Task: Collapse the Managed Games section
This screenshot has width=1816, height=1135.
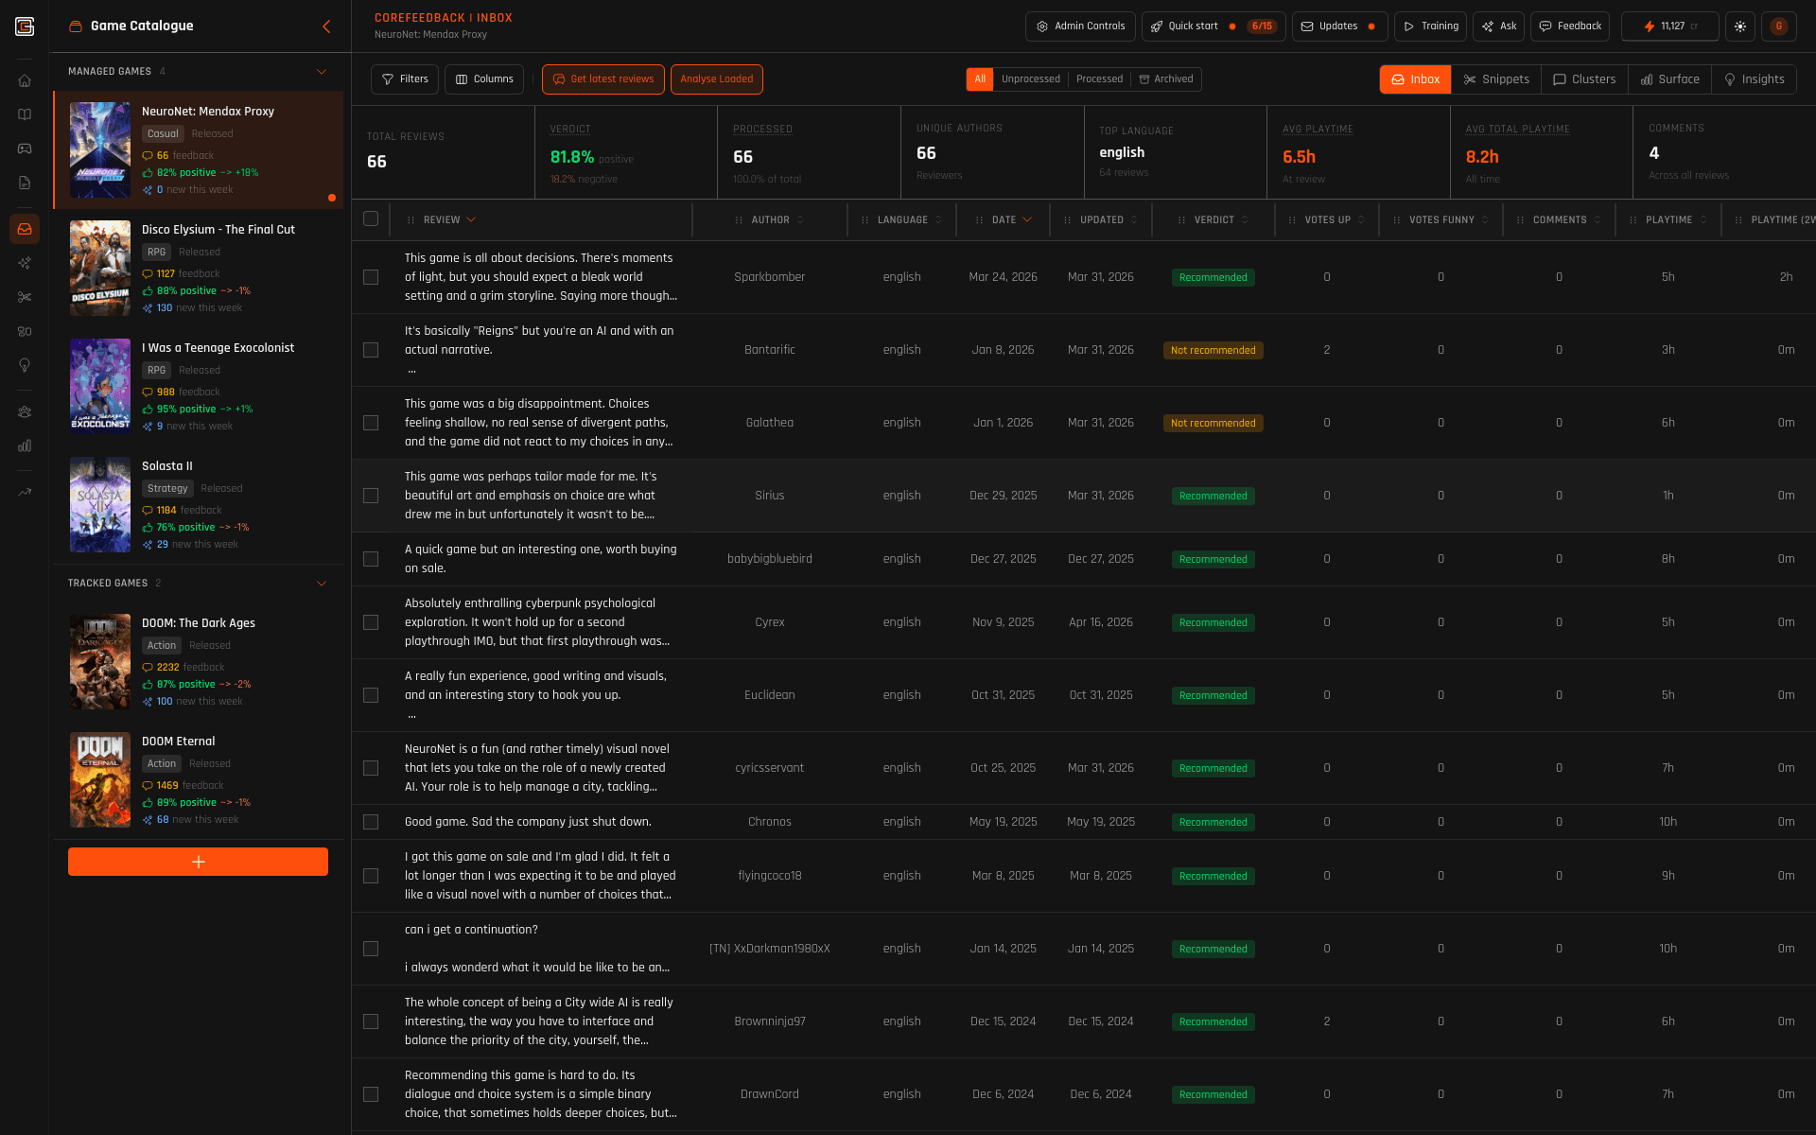Action: point(322,72)
